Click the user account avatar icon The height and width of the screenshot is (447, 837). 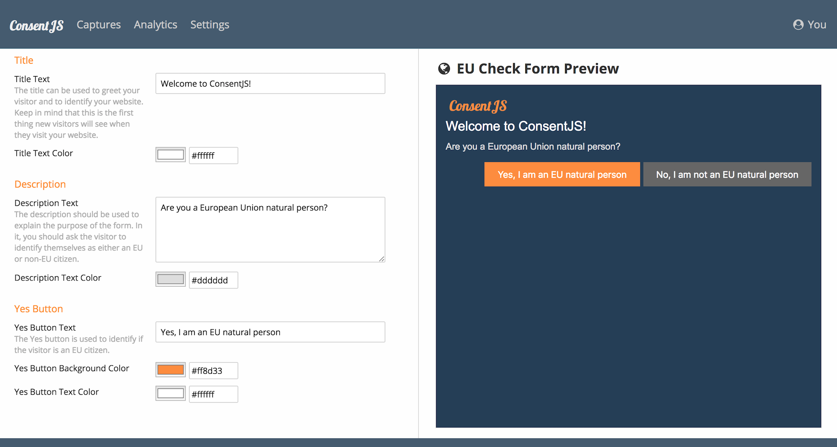[x=798, y=25]
